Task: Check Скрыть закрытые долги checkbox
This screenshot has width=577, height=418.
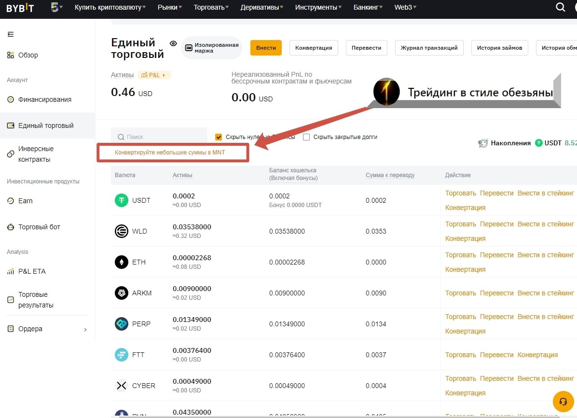Action: (306, 137)
